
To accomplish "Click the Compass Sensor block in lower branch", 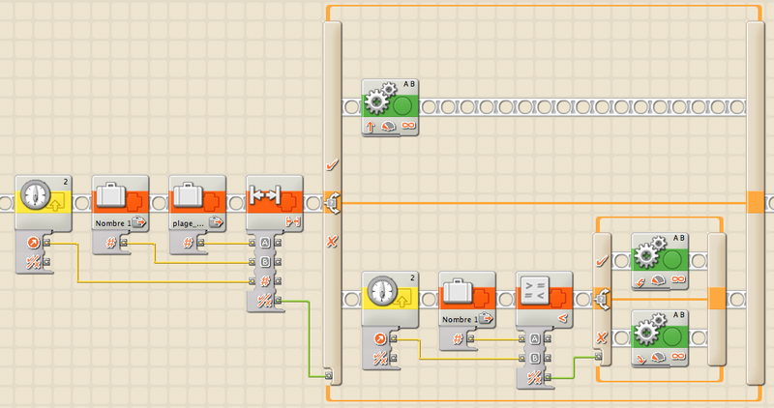I will (390, 298).
